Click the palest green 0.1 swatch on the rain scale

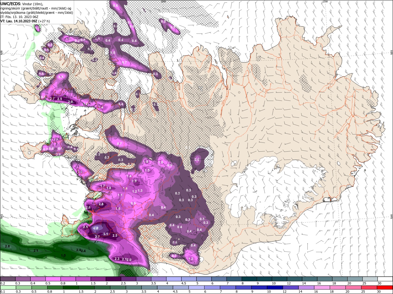[8, 288]
